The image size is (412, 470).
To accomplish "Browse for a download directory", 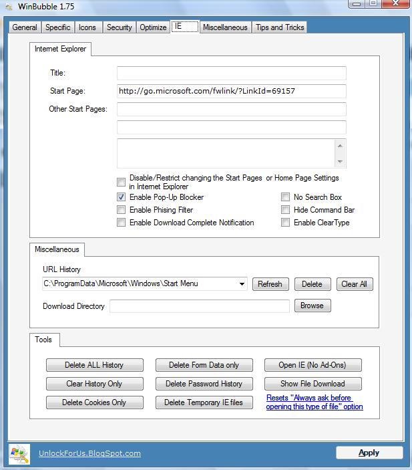I will pyautogui.click(x=313, y=306).
